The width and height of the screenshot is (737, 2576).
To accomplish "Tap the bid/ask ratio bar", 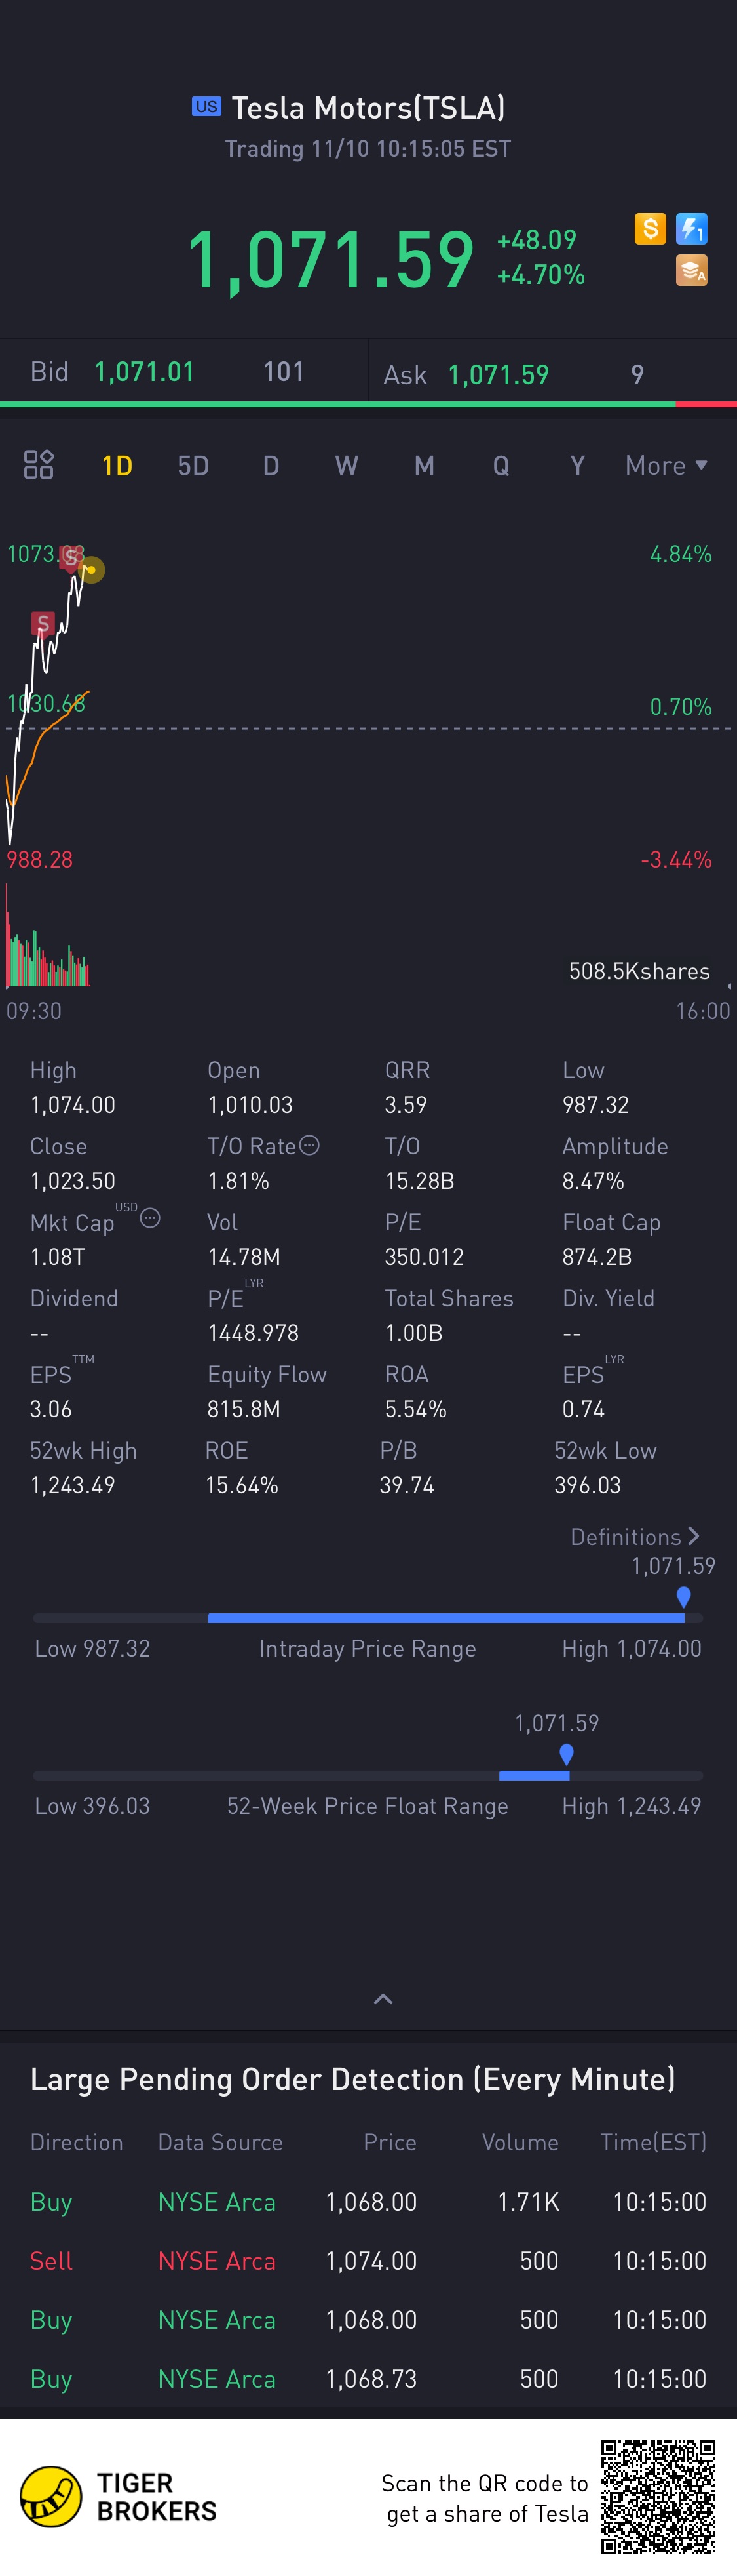I will [368, 404].
